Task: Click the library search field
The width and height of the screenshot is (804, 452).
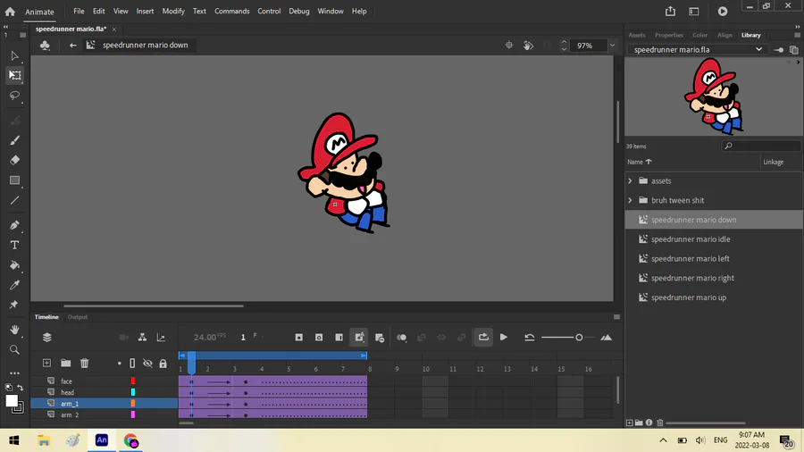Action: point(761,146)
